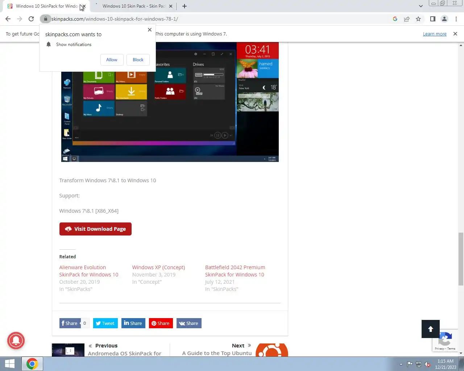Click the 'Transform Windows 7\8.1 to Windows 10' text
The height and width of the screenshot is (371, 464).
[x=108, y=180]
